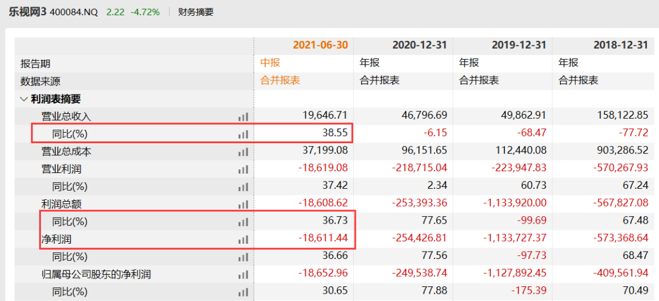Screen dimensions: 659x301
Task: Click chart icon of 同比(%) below 营业总收入
Action: point(243,134)
